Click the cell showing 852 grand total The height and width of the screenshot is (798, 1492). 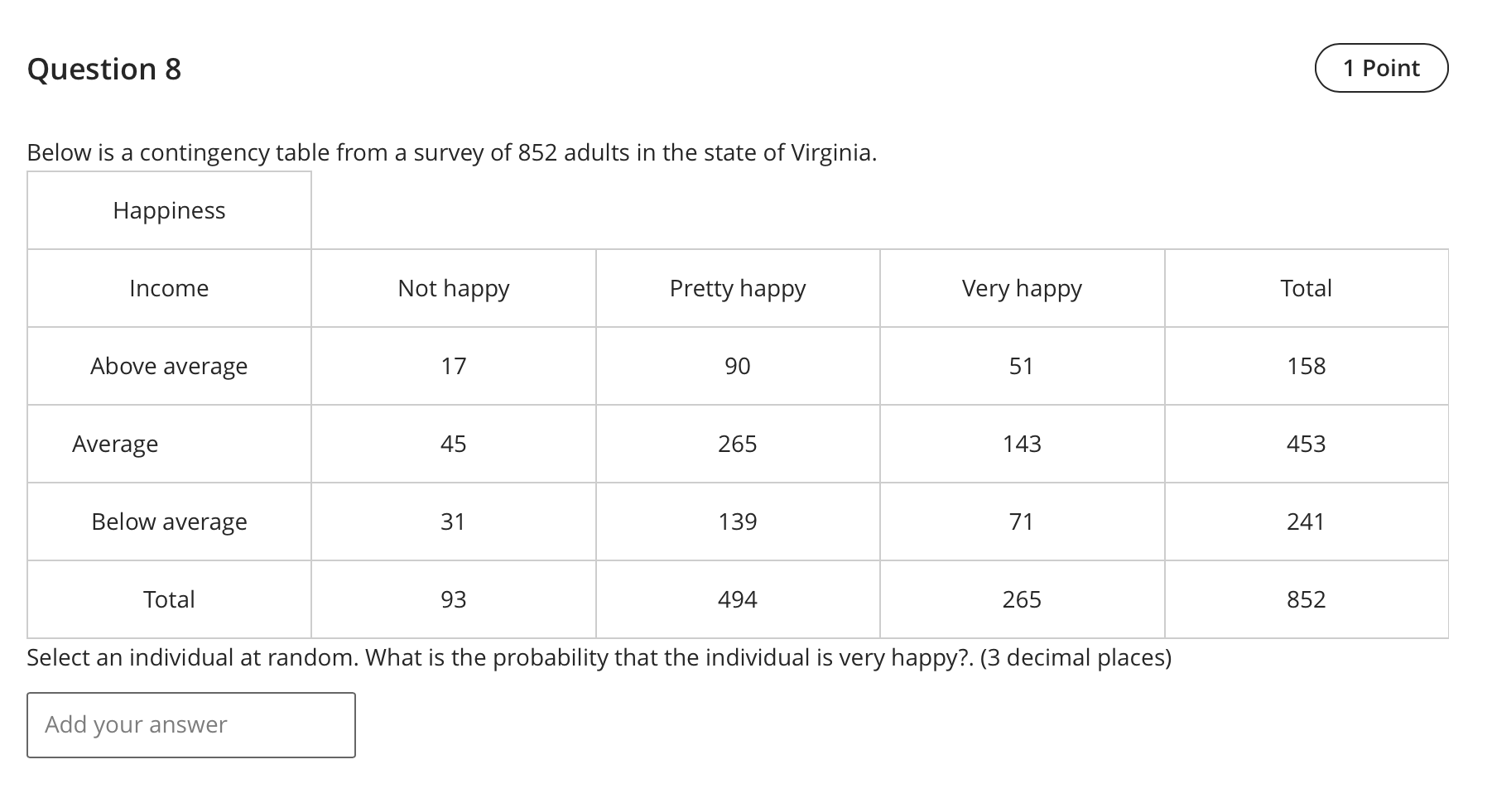click(x=1306, y=599)
